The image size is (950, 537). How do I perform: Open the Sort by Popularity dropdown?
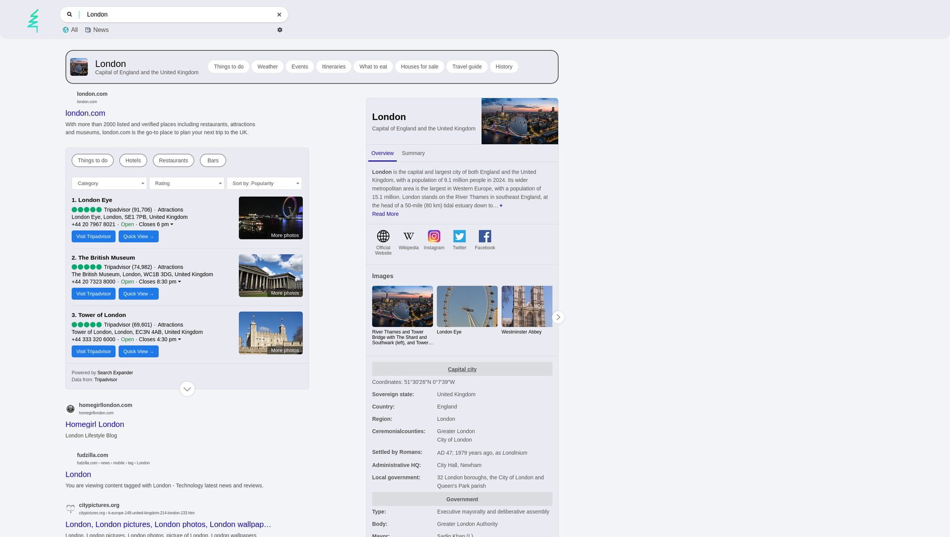pos(264,184)
